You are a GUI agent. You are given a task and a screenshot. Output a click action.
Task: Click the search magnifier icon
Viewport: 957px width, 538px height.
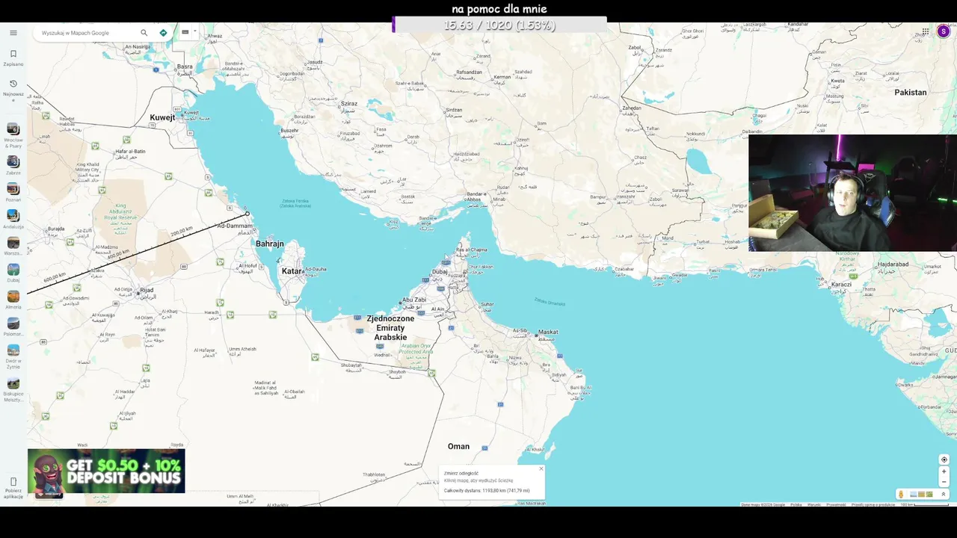144,33
